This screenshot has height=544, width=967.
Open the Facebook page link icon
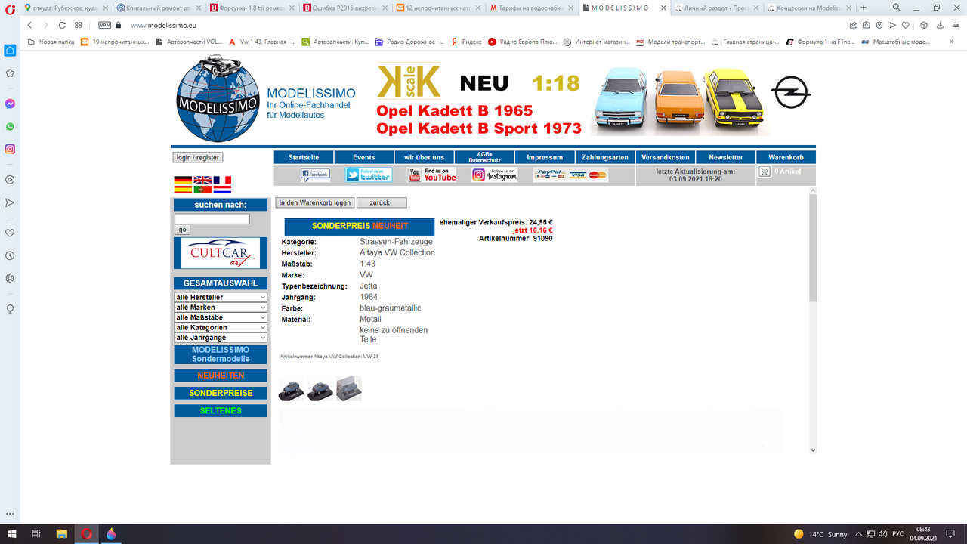tap(315, 175)
